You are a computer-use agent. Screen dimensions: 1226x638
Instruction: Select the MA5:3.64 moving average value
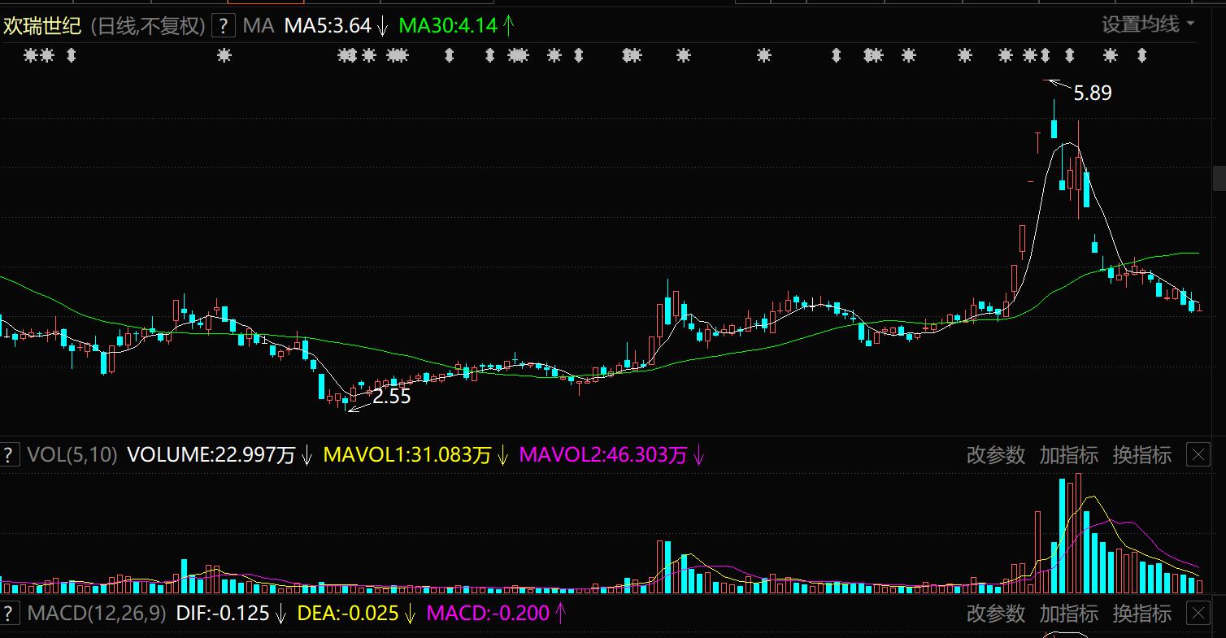[328, 26]
